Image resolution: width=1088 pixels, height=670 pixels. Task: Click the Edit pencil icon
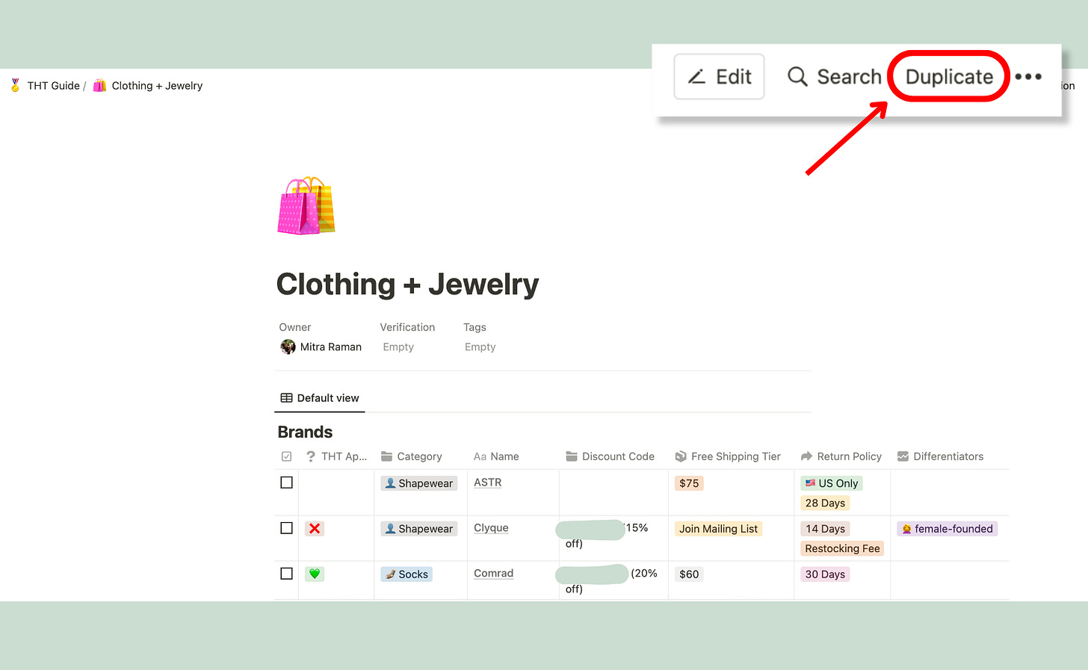point(696,77)
